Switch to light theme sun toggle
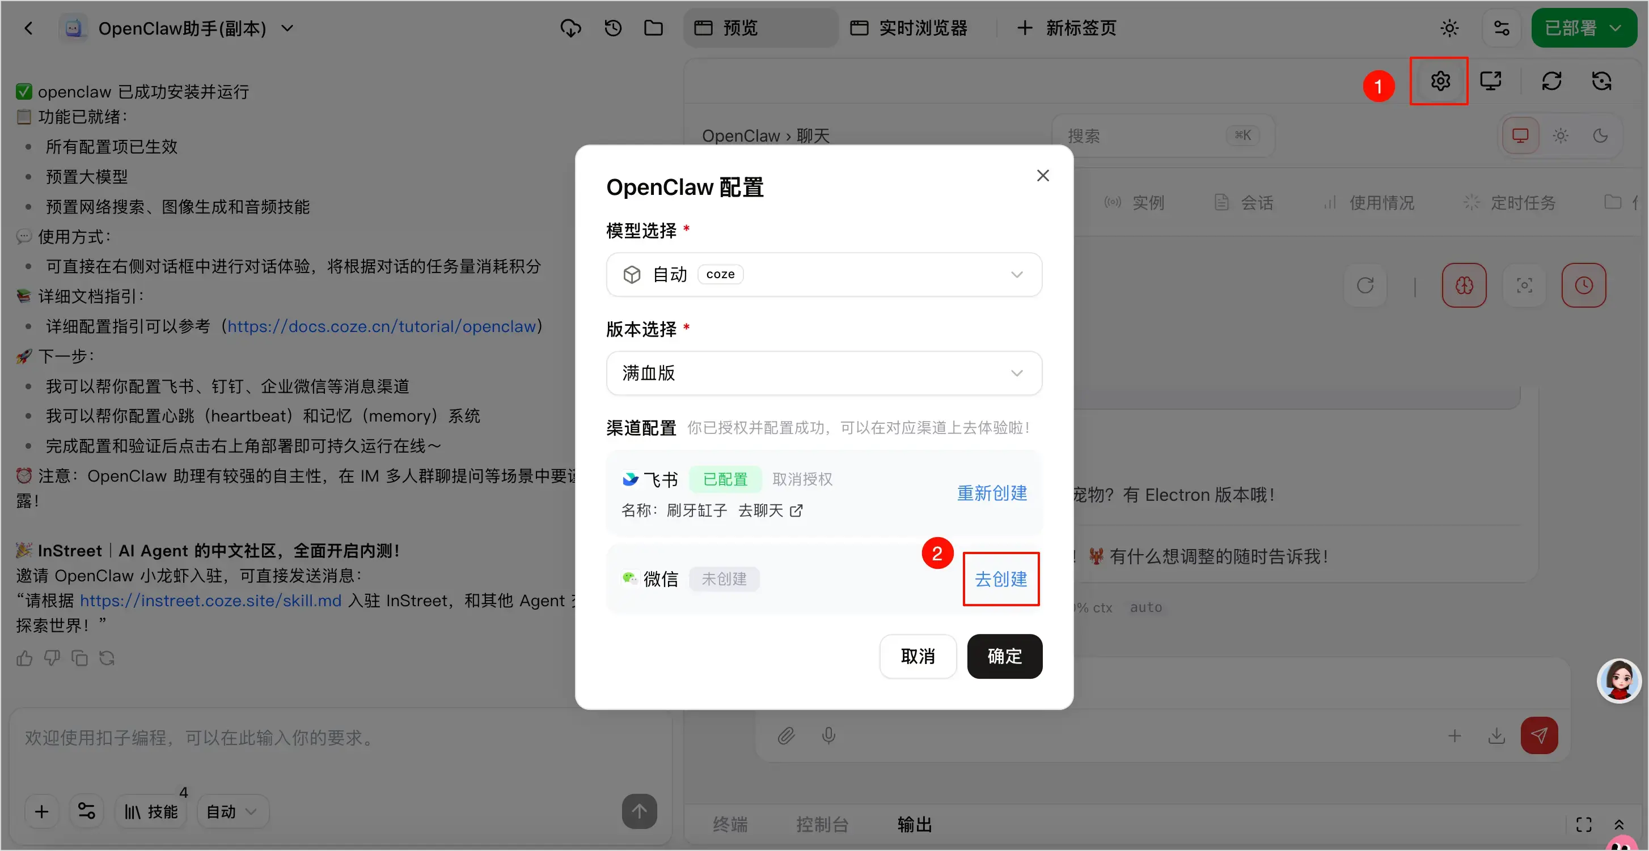Image resolution: width=1649 pixels, height=851 pixels. pos(1560,135)
